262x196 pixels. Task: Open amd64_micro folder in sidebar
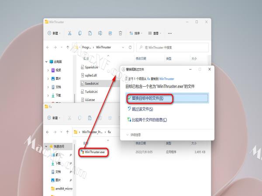(x=62, y=189)
